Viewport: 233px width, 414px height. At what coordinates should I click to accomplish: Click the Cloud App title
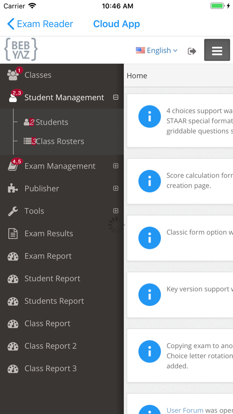(116, 24)
